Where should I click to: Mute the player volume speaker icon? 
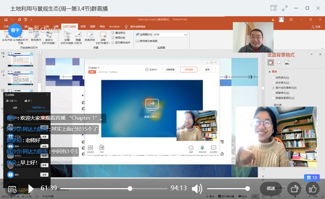tap(197, 189)
